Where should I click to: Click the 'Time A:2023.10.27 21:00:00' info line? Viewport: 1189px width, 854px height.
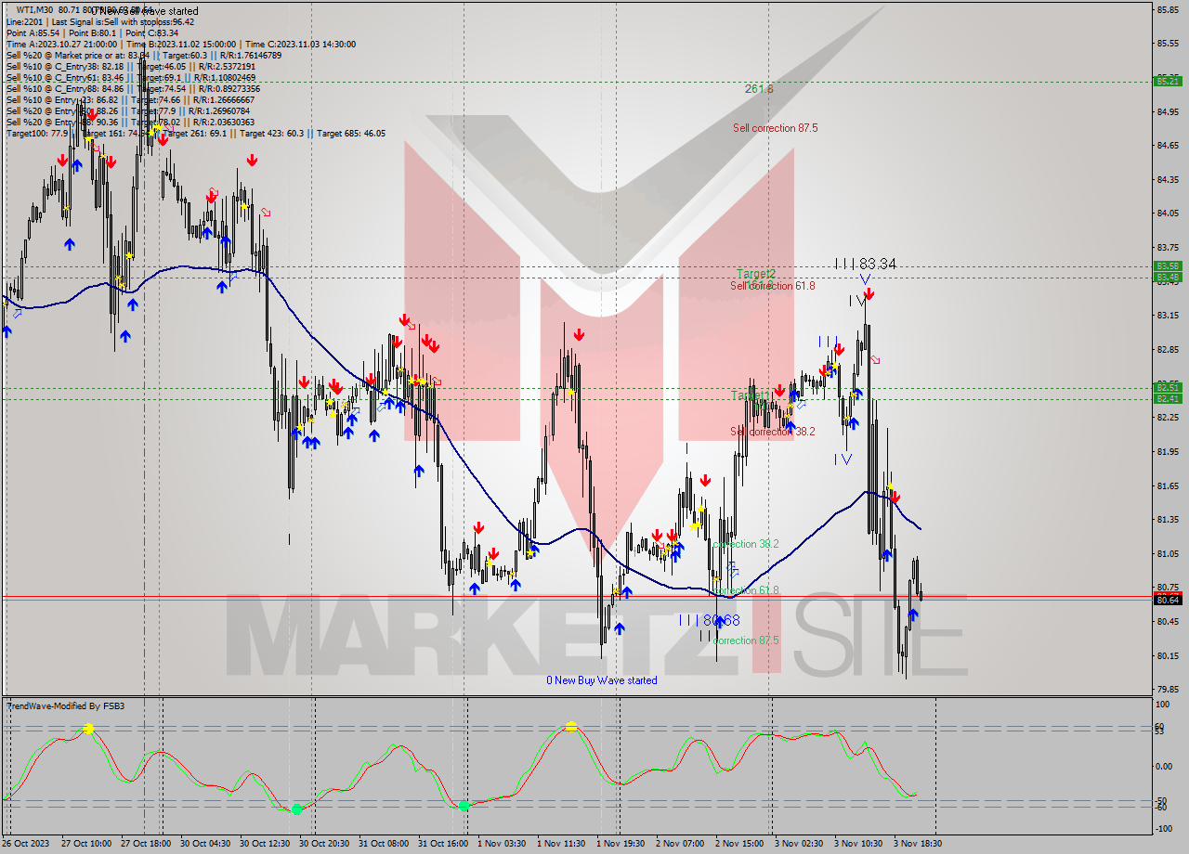pyautogui.click(x=181, y=44)
